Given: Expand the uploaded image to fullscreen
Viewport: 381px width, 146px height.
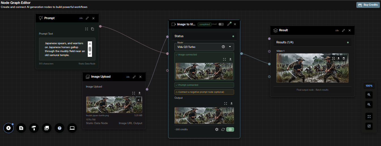Looking at the screenshot, I should 134,93.
